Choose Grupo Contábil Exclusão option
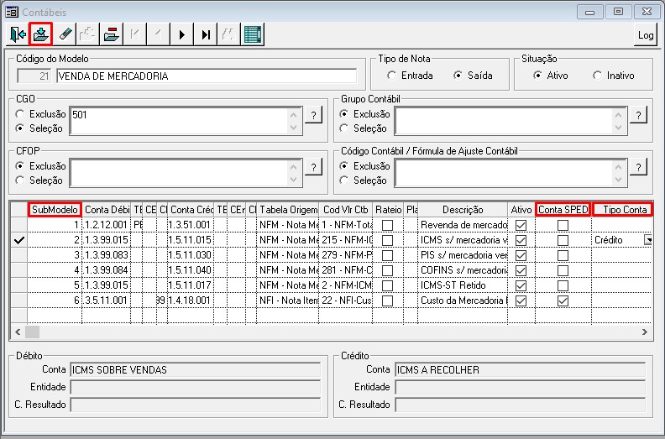This screenshot has height=439, width=665. 364,114
